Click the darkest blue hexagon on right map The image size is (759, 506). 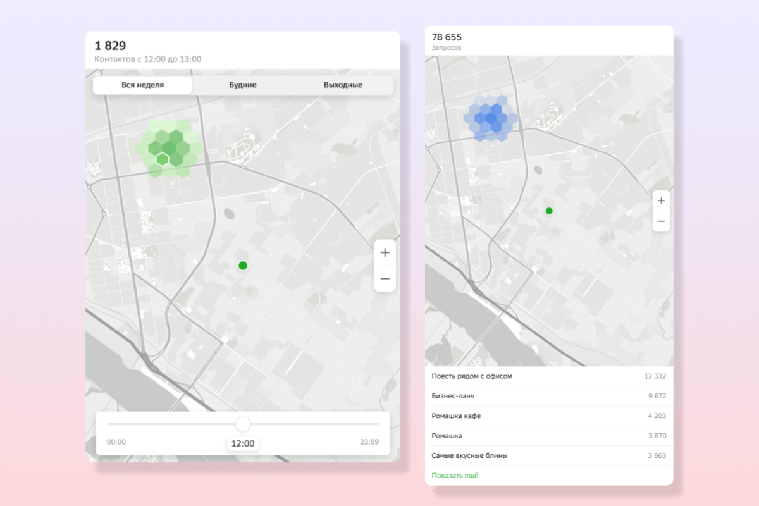[x=492, y=117]
